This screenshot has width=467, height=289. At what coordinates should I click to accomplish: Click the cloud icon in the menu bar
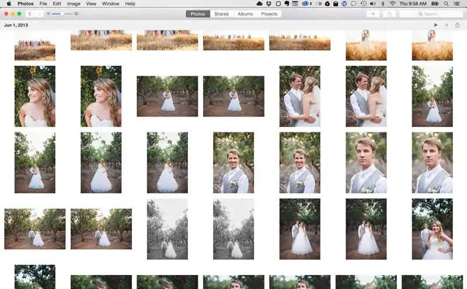pyautogui.click(x=259, y=3)
